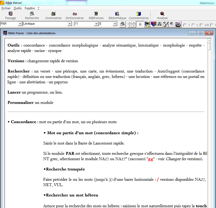Click the yellow abbreviations list icon

pyautogui.click(x=147, y=24)
